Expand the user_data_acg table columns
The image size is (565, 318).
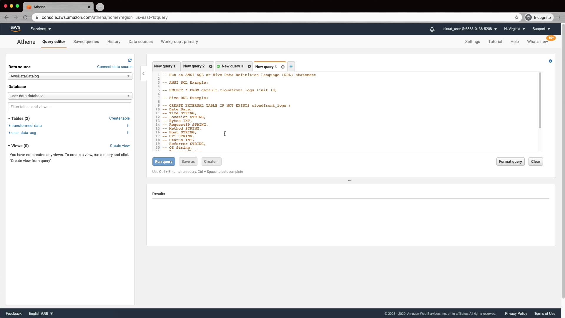pos(10,133)
